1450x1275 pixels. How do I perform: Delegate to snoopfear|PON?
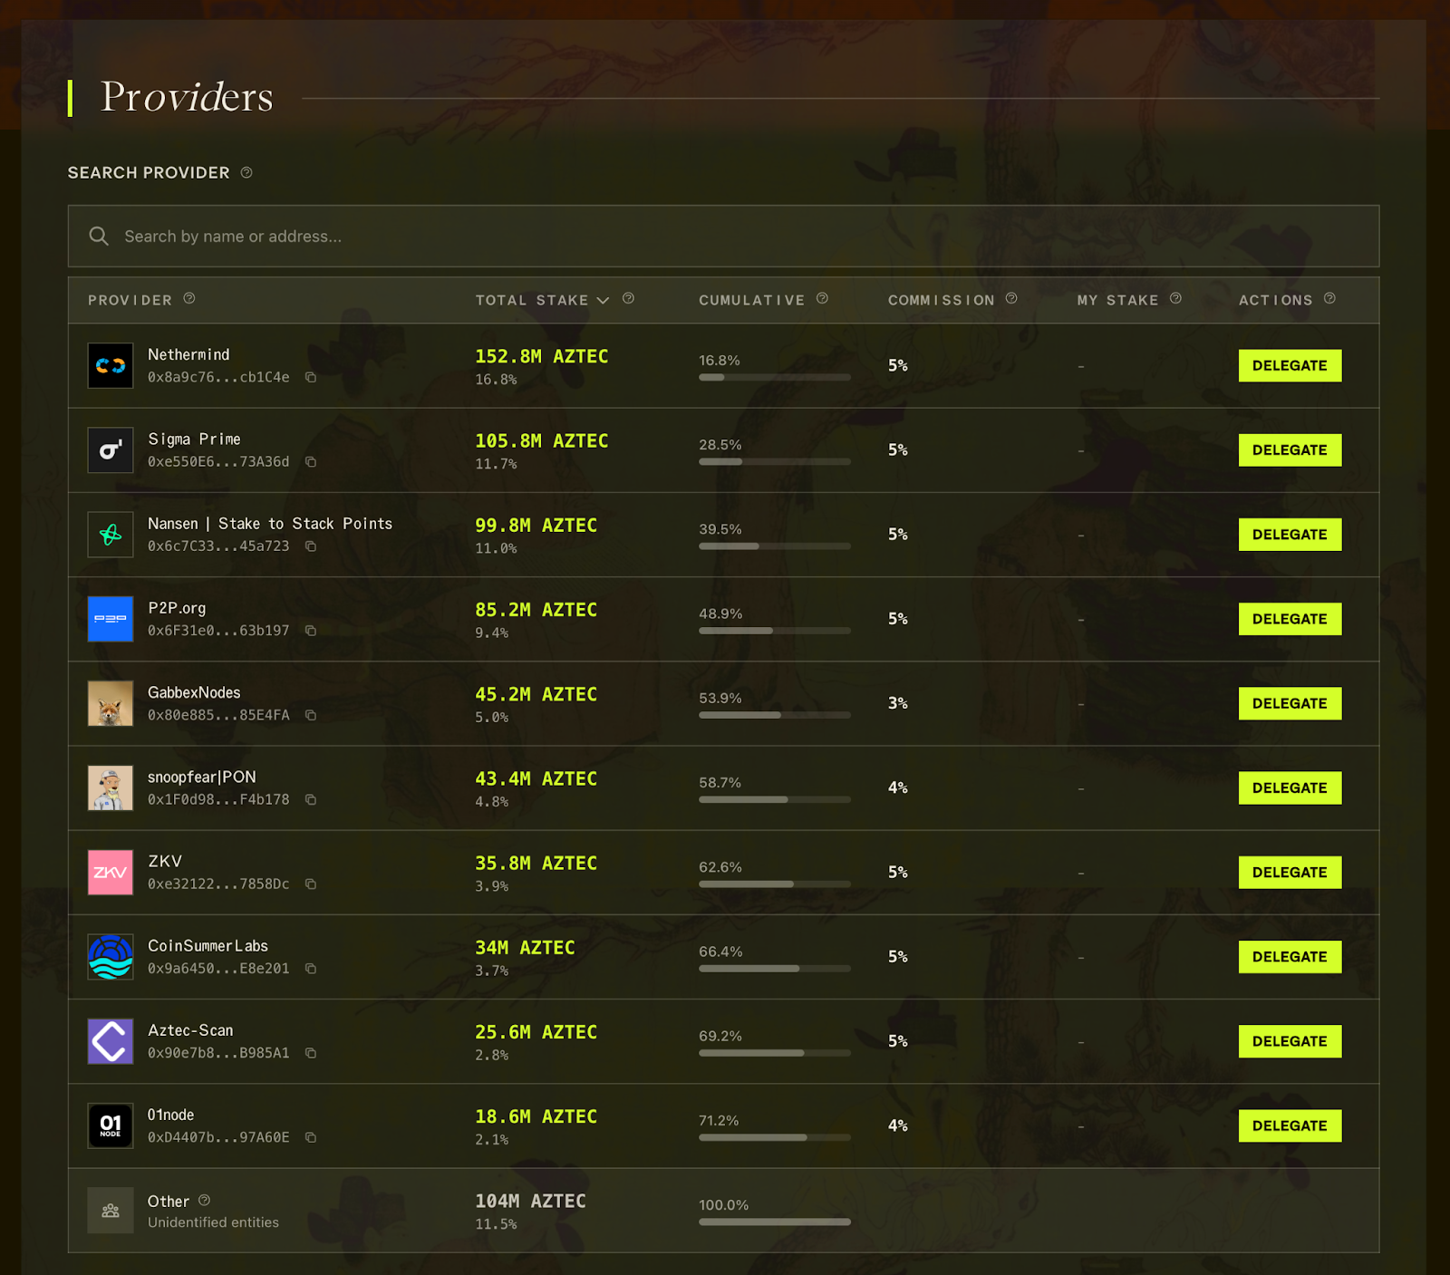pyautogui.click(x=1290, y=787)
